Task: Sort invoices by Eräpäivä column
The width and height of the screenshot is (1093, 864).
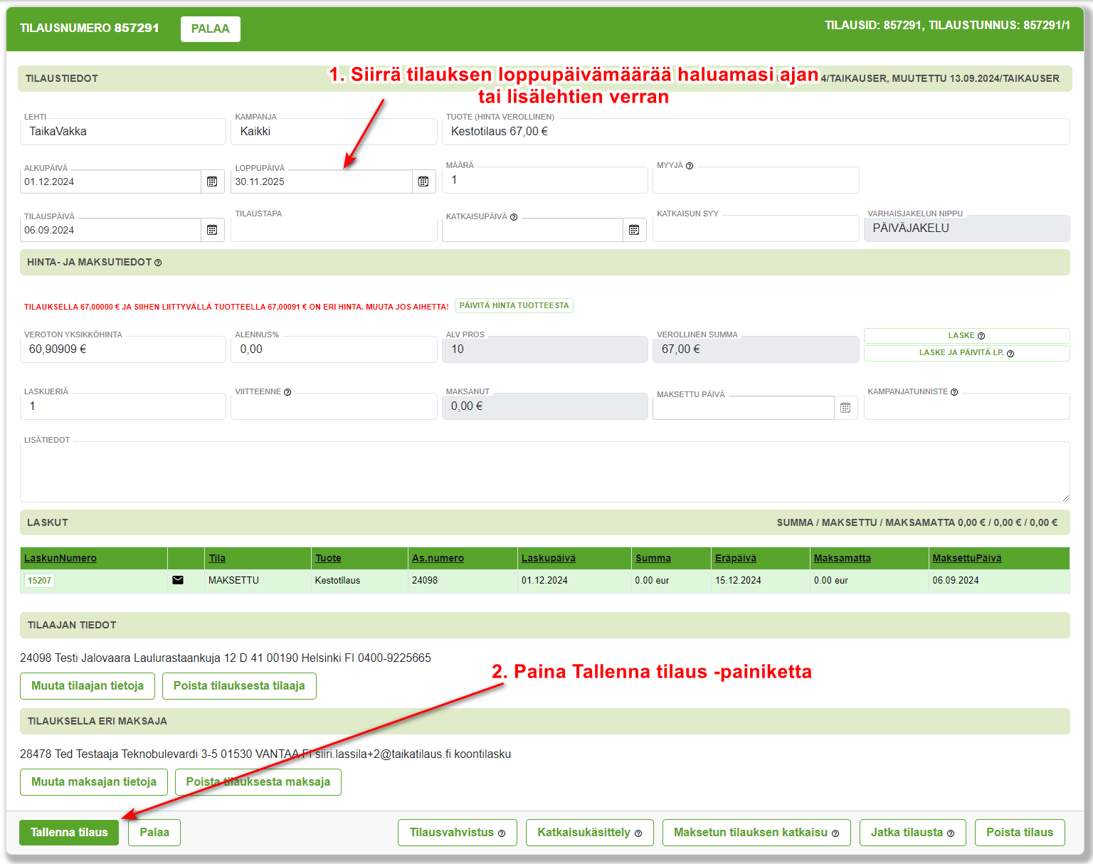Action: [x=736, y=558]
